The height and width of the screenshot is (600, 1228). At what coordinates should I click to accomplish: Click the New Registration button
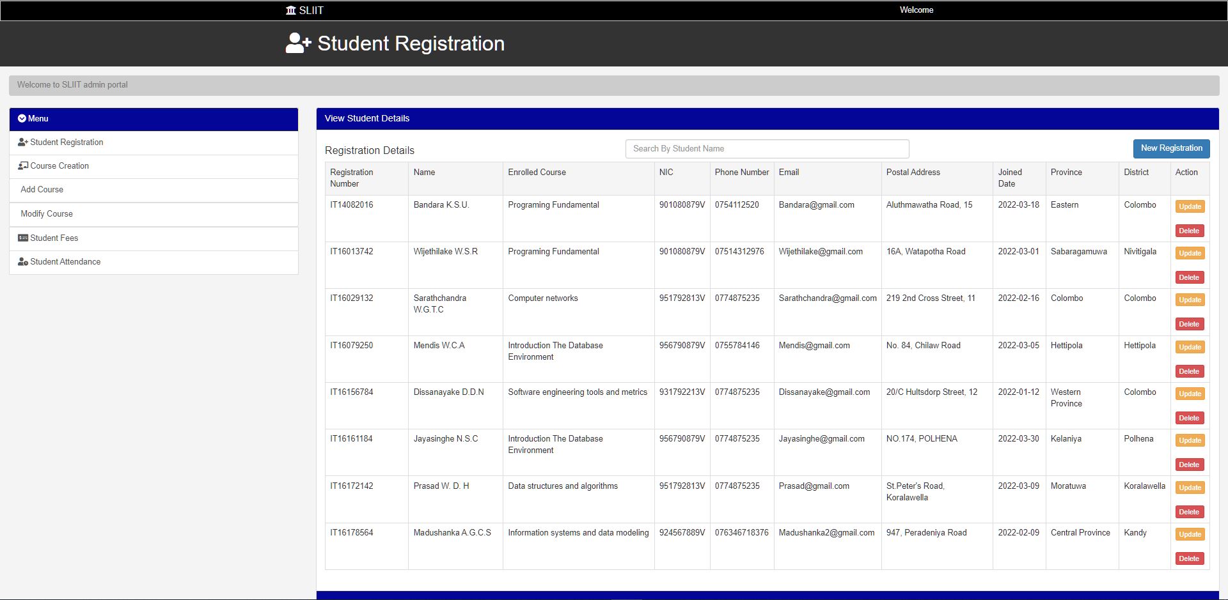coord(1171,148)
